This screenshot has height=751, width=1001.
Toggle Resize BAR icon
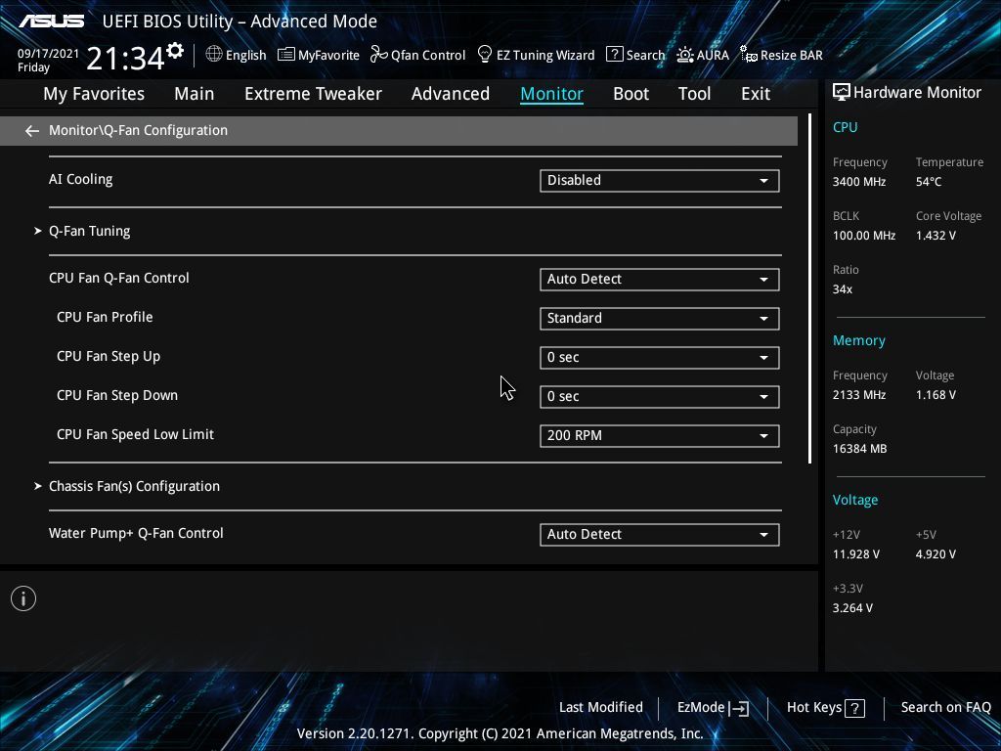pos(748,55)
